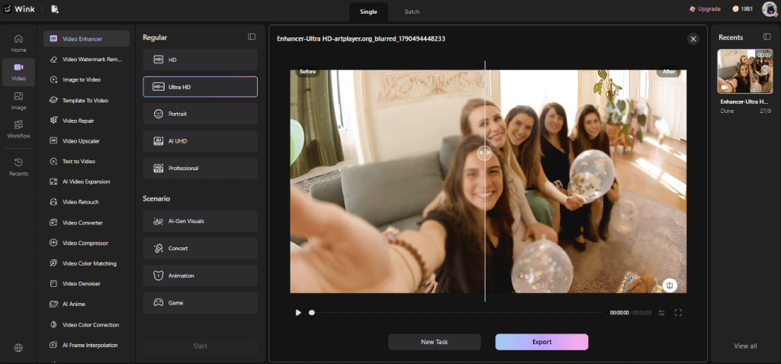Open Video Color Matching tool

(87, 263)
